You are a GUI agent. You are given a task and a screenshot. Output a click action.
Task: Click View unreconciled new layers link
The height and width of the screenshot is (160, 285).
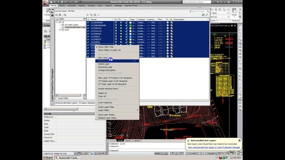click(x=214, y=148)
